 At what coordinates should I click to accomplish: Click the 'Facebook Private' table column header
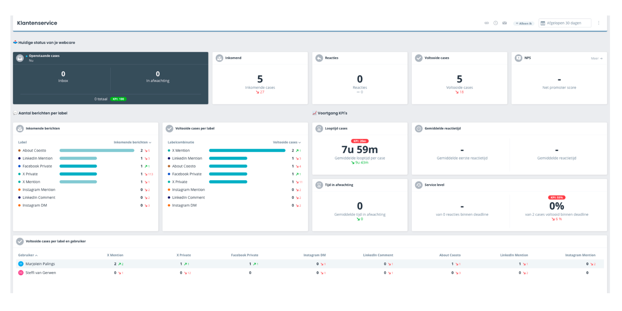coord(244,255)
